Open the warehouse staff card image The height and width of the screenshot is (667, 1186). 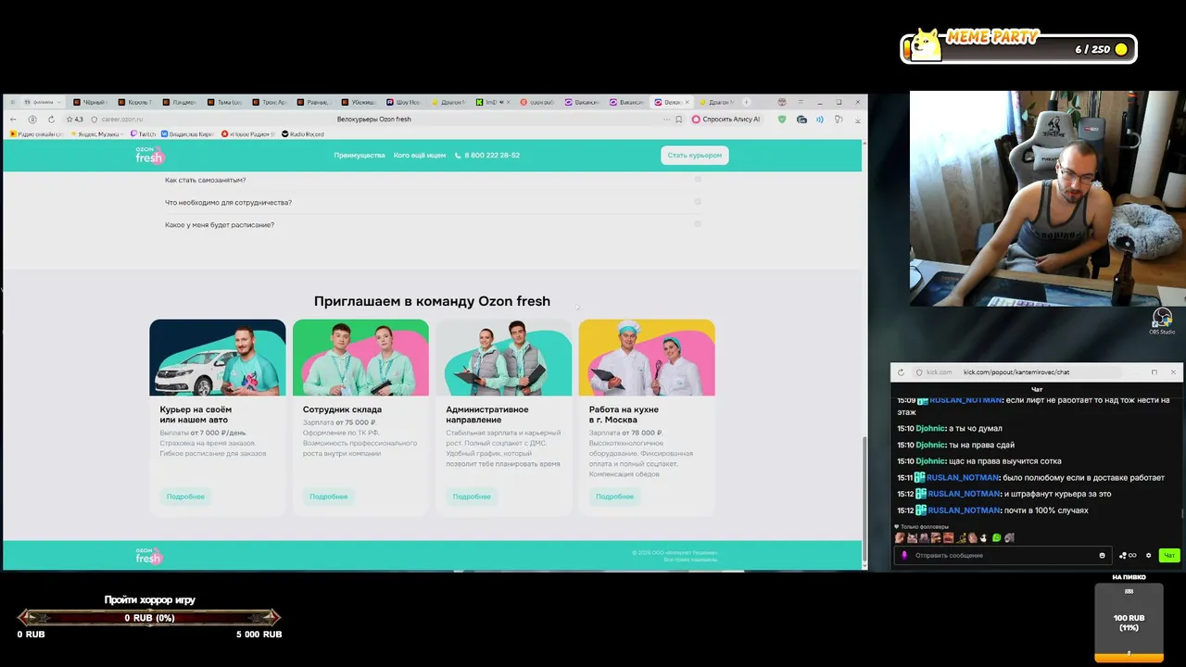(x=360, y=358)
